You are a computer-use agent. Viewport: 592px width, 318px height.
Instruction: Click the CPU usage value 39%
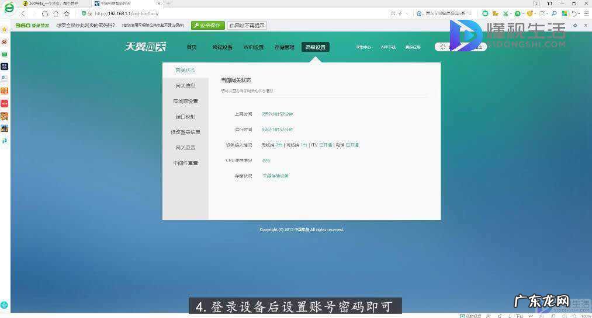click(266, 160)
